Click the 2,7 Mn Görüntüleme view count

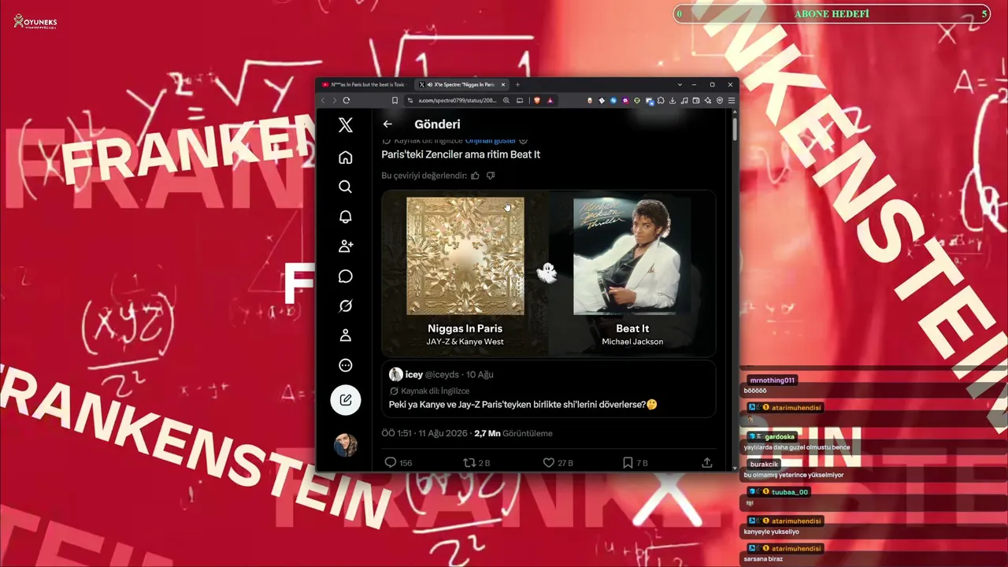pos(513,433)
